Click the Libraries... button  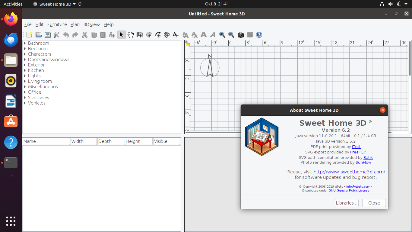[x=347, y=203]
